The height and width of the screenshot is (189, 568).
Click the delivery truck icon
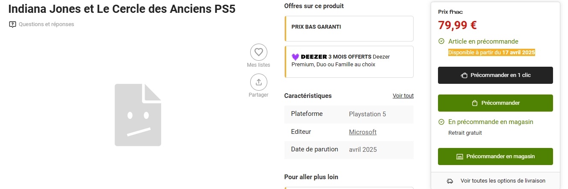(450, 181)
